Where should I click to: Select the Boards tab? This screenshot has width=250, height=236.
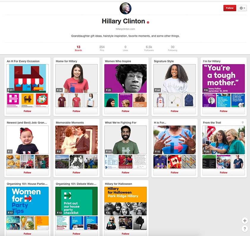pos(78,48)
